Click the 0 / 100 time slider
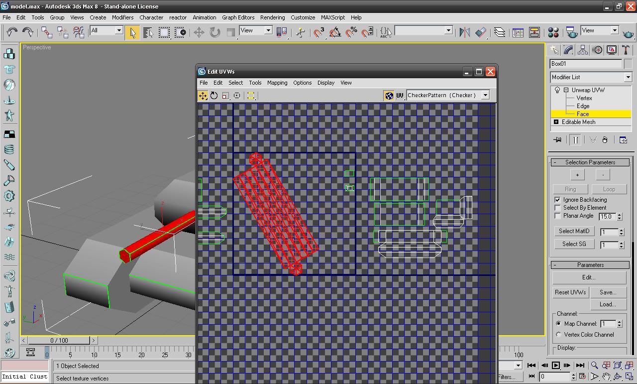Viewport: 637px width, 384px height. click(x=59, y=340)
